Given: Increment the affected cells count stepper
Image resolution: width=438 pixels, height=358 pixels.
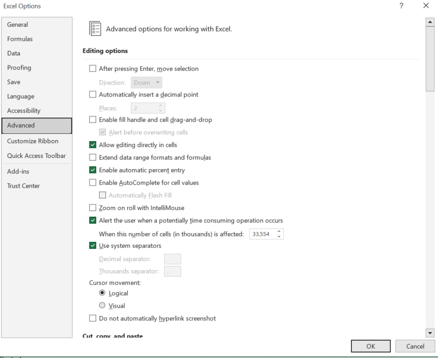Looking at the screenshot, I should [x=280, y=231].
